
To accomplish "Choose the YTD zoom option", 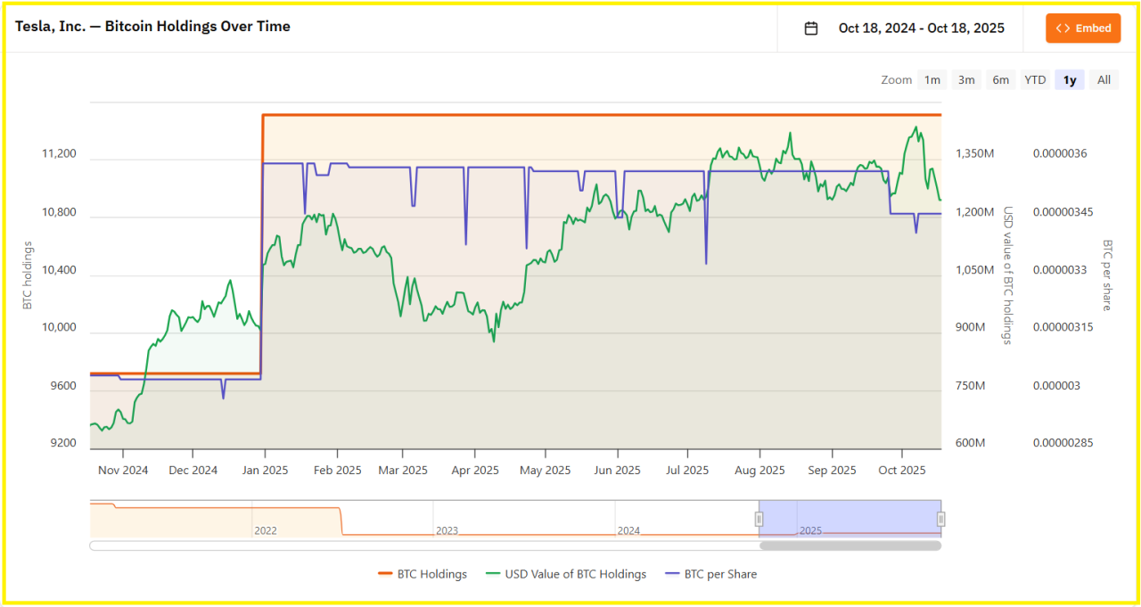I will click(x=1035, y=80).
